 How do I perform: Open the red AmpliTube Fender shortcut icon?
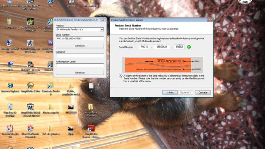tap(91, 128)
